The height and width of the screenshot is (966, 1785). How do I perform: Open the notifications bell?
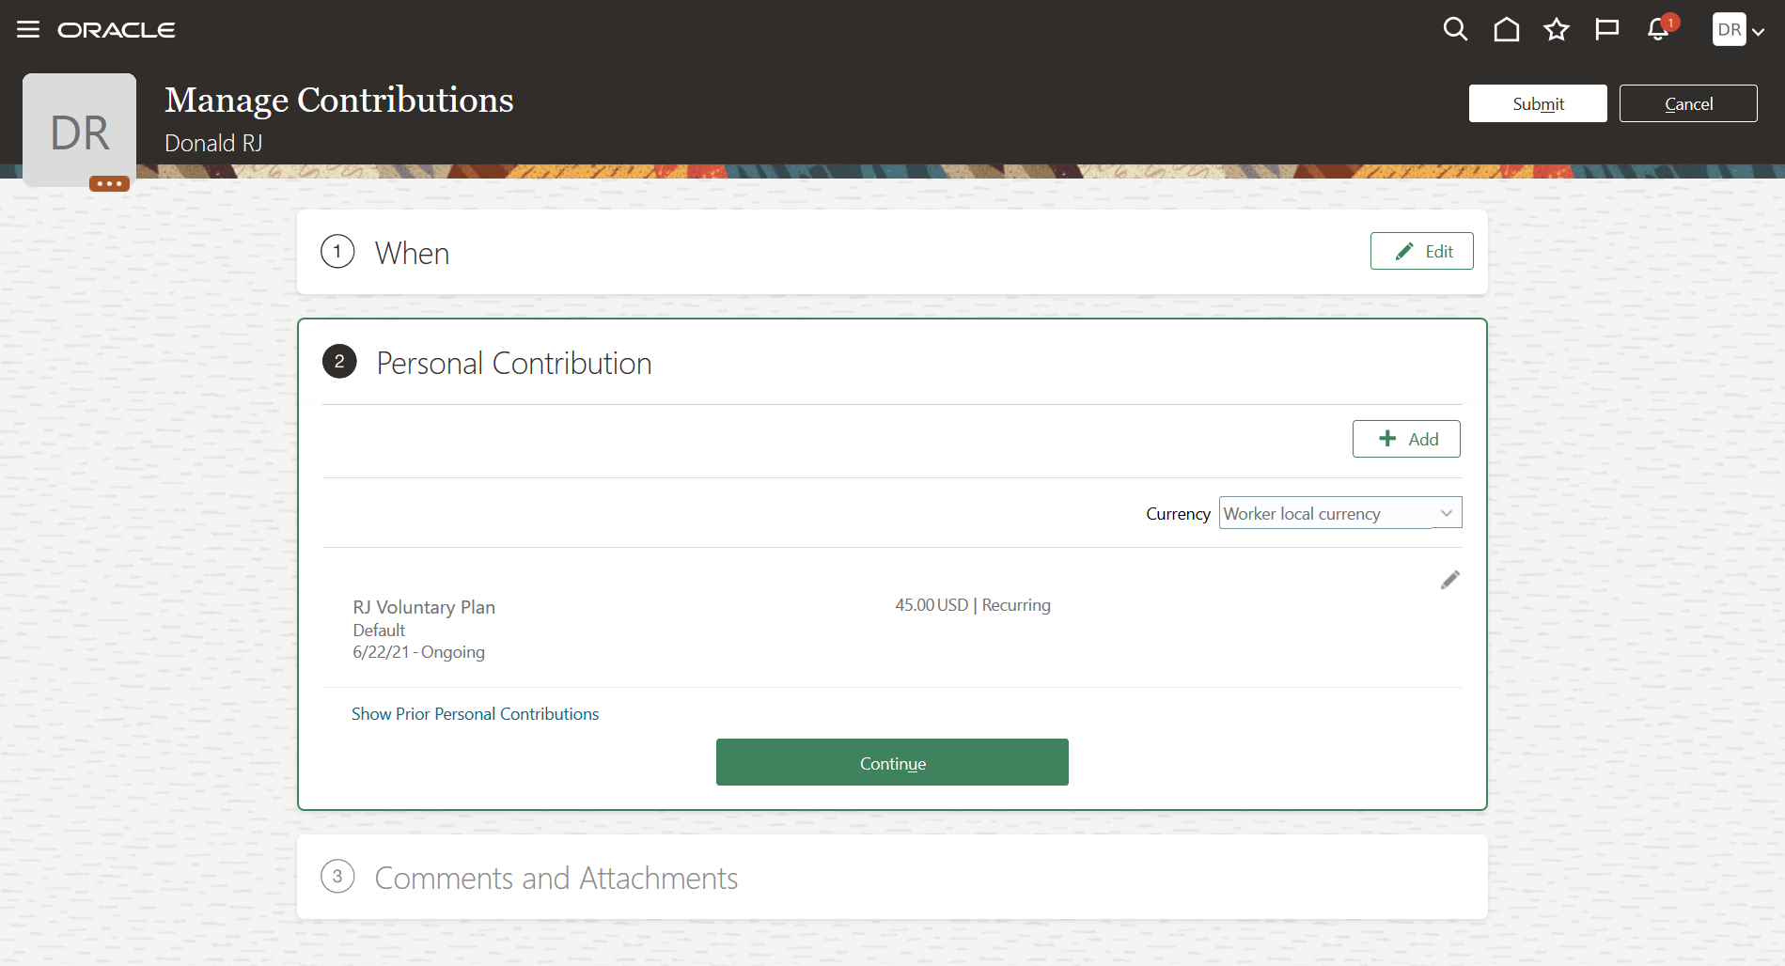click(x=1658, y=30)
